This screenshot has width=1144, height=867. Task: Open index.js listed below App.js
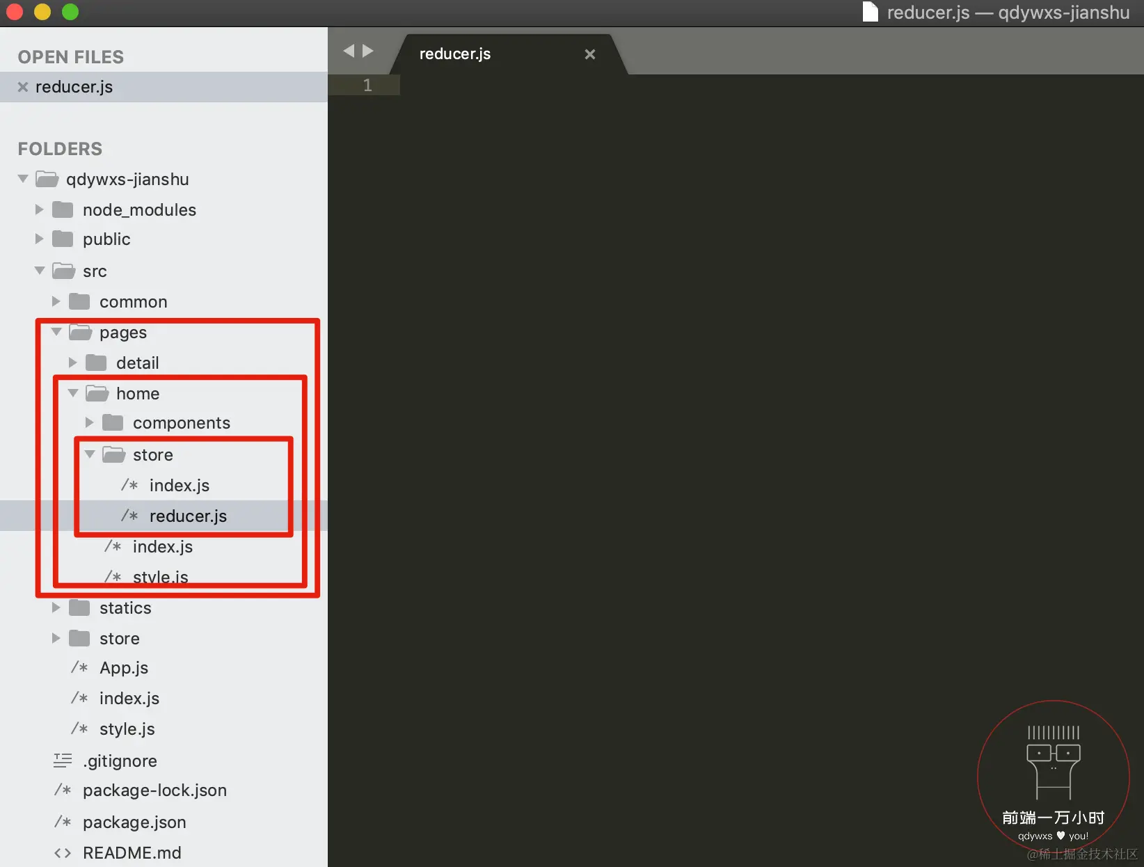click(129, 699)
